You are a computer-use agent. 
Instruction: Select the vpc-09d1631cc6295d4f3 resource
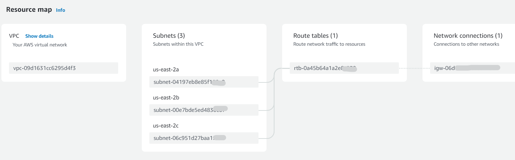pyautogui.click(x=63, y=68)
